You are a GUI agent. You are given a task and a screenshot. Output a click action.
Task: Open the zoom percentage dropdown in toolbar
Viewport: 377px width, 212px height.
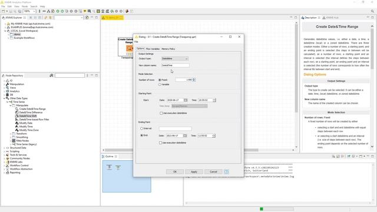[34, 11]
